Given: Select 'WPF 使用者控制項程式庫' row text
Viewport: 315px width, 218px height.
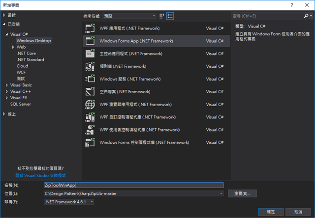Looking at the screenshot, I should coord(140,130).
